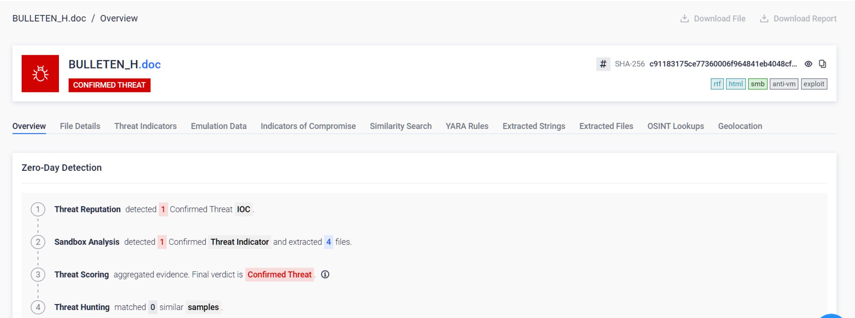Click the green smb tag
The width and height of the screenshot is (855, 318).
pyautogui.click(x=757, y=84)
